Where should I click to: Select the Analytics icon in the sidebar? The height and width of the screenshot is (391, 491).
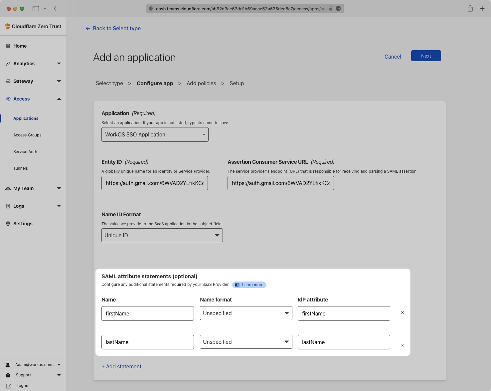click(x=8, y=64)
